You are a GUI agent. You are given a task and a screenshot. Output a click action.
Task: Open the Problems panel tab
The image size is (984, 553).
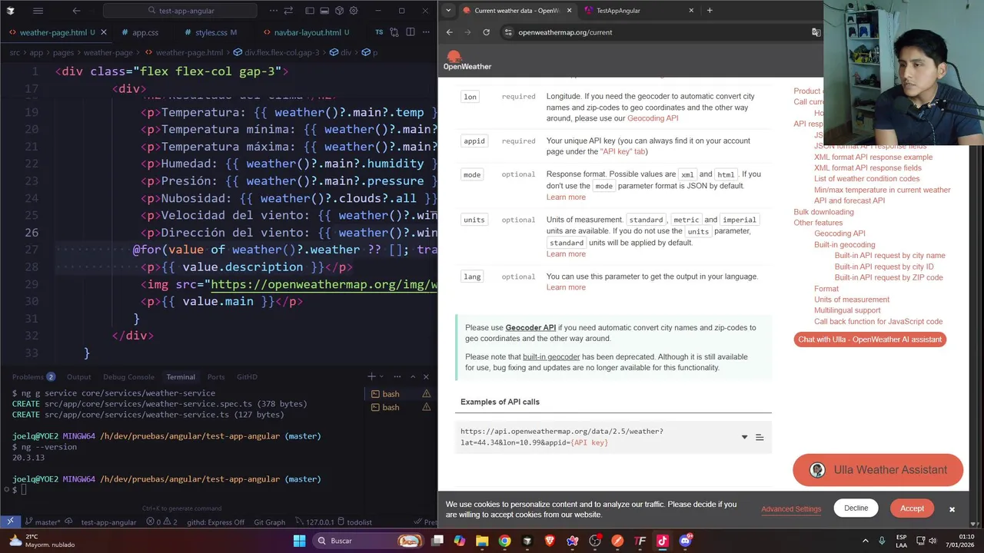pyautogui.click(x=33, y=377)
